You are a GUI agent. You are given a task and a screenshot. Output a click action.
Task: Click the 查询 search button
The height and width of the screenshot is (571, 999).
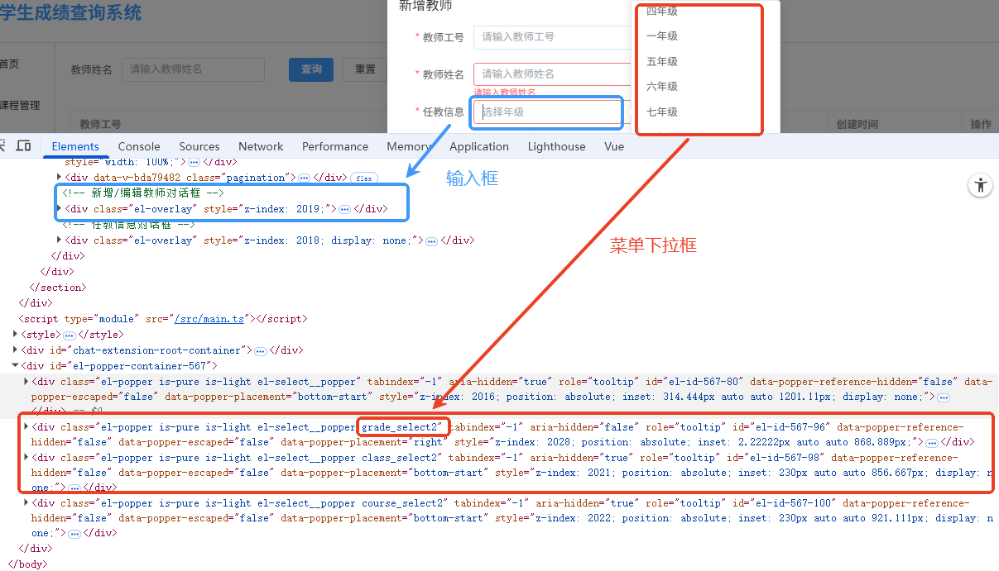pos(311,69)
